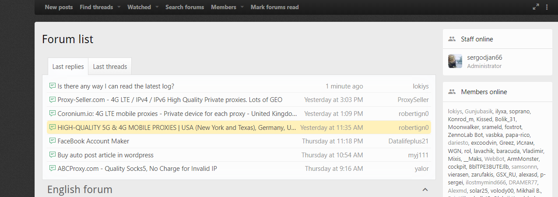Switch to the Last threads tab
558x197 pixels.
(110, 67)
